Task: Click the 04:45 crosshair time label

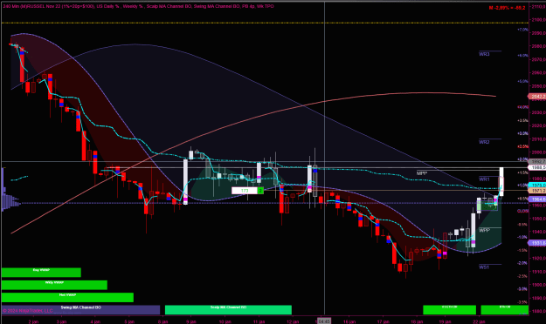Action: click(324, 321)
